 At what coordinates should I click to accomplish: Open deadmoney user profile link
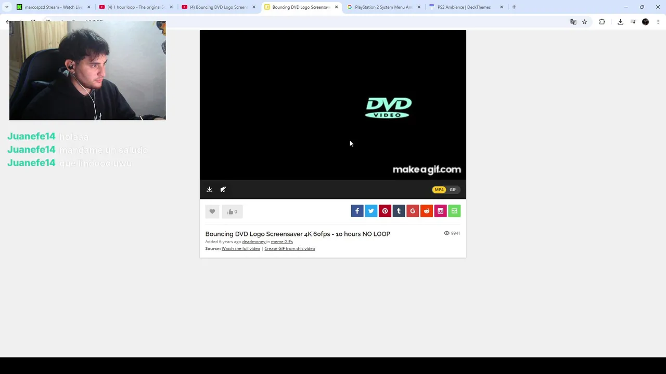click(253, 242)
